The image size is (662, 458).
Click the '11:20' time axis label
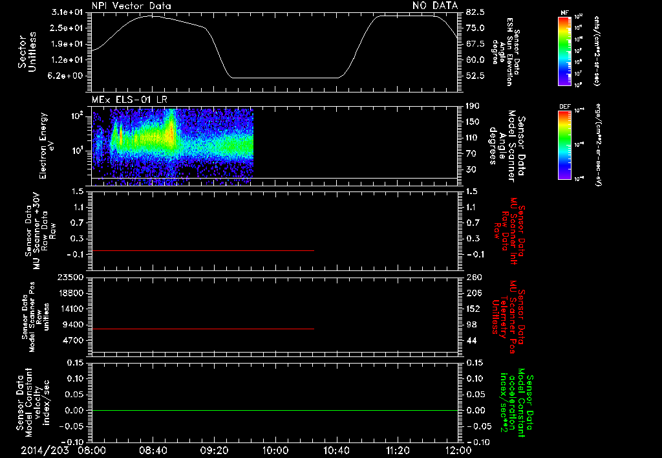click(398, 450)
